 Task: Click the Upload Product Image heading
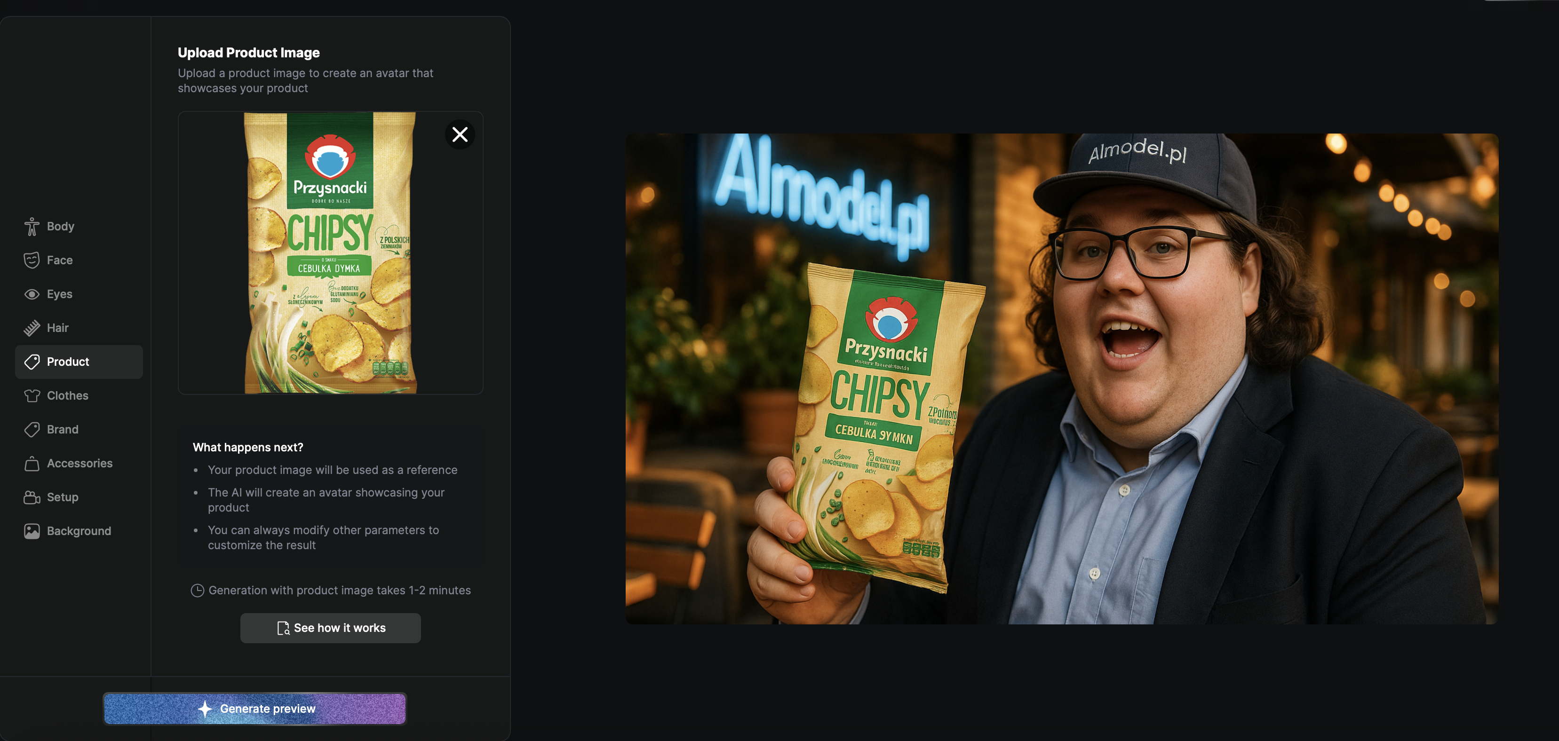point(249,53)
